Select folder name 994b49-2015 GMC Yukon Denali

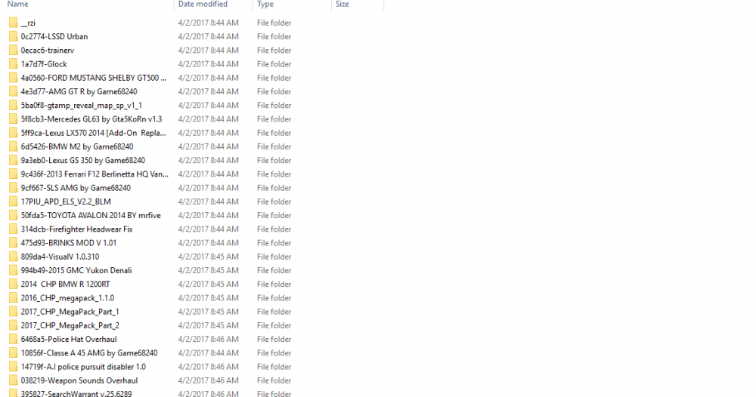(x=76, y=270)
